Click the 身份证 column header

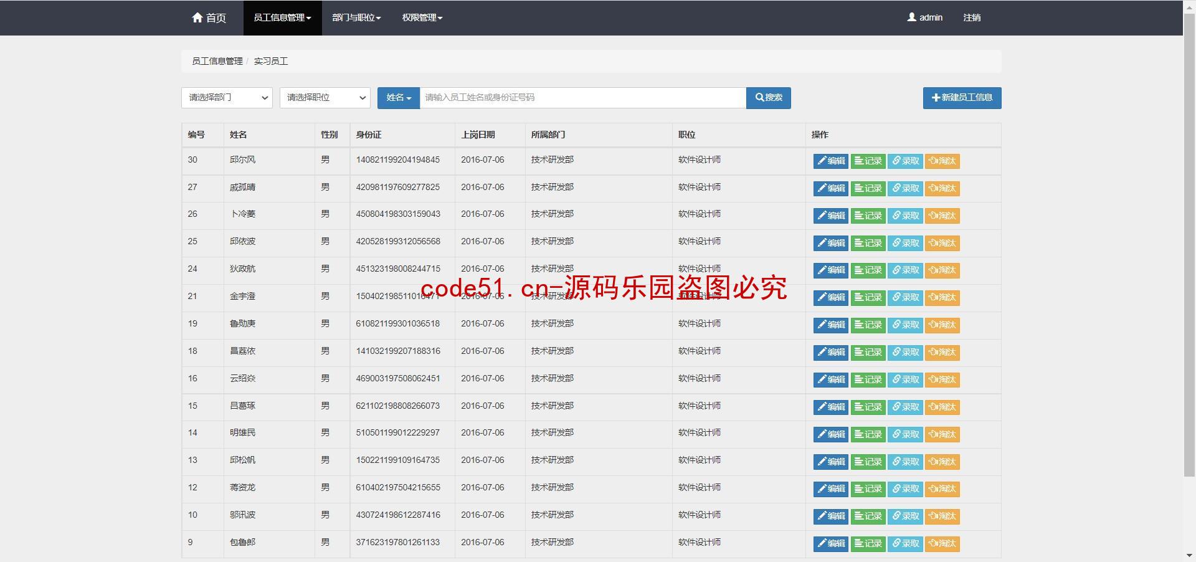tap(368, 135)
